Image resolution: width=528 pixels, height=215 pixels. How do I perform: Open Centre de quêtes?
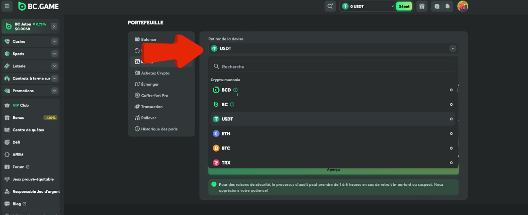coord(30,130)
